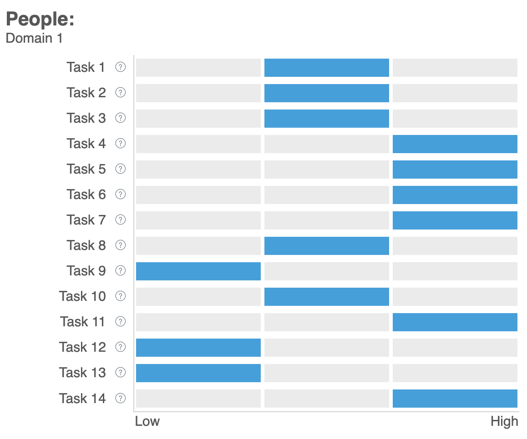The height and width of the screenshot is (439, 527).
Task: Open the help icon next to Task 5
Action: [x=120, y=169]
